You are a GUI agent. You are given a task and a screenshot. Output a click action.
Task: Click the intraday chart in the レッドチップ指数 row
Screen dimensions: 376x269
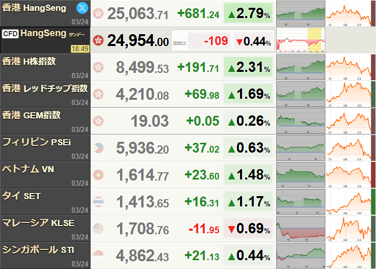point(300,94)
